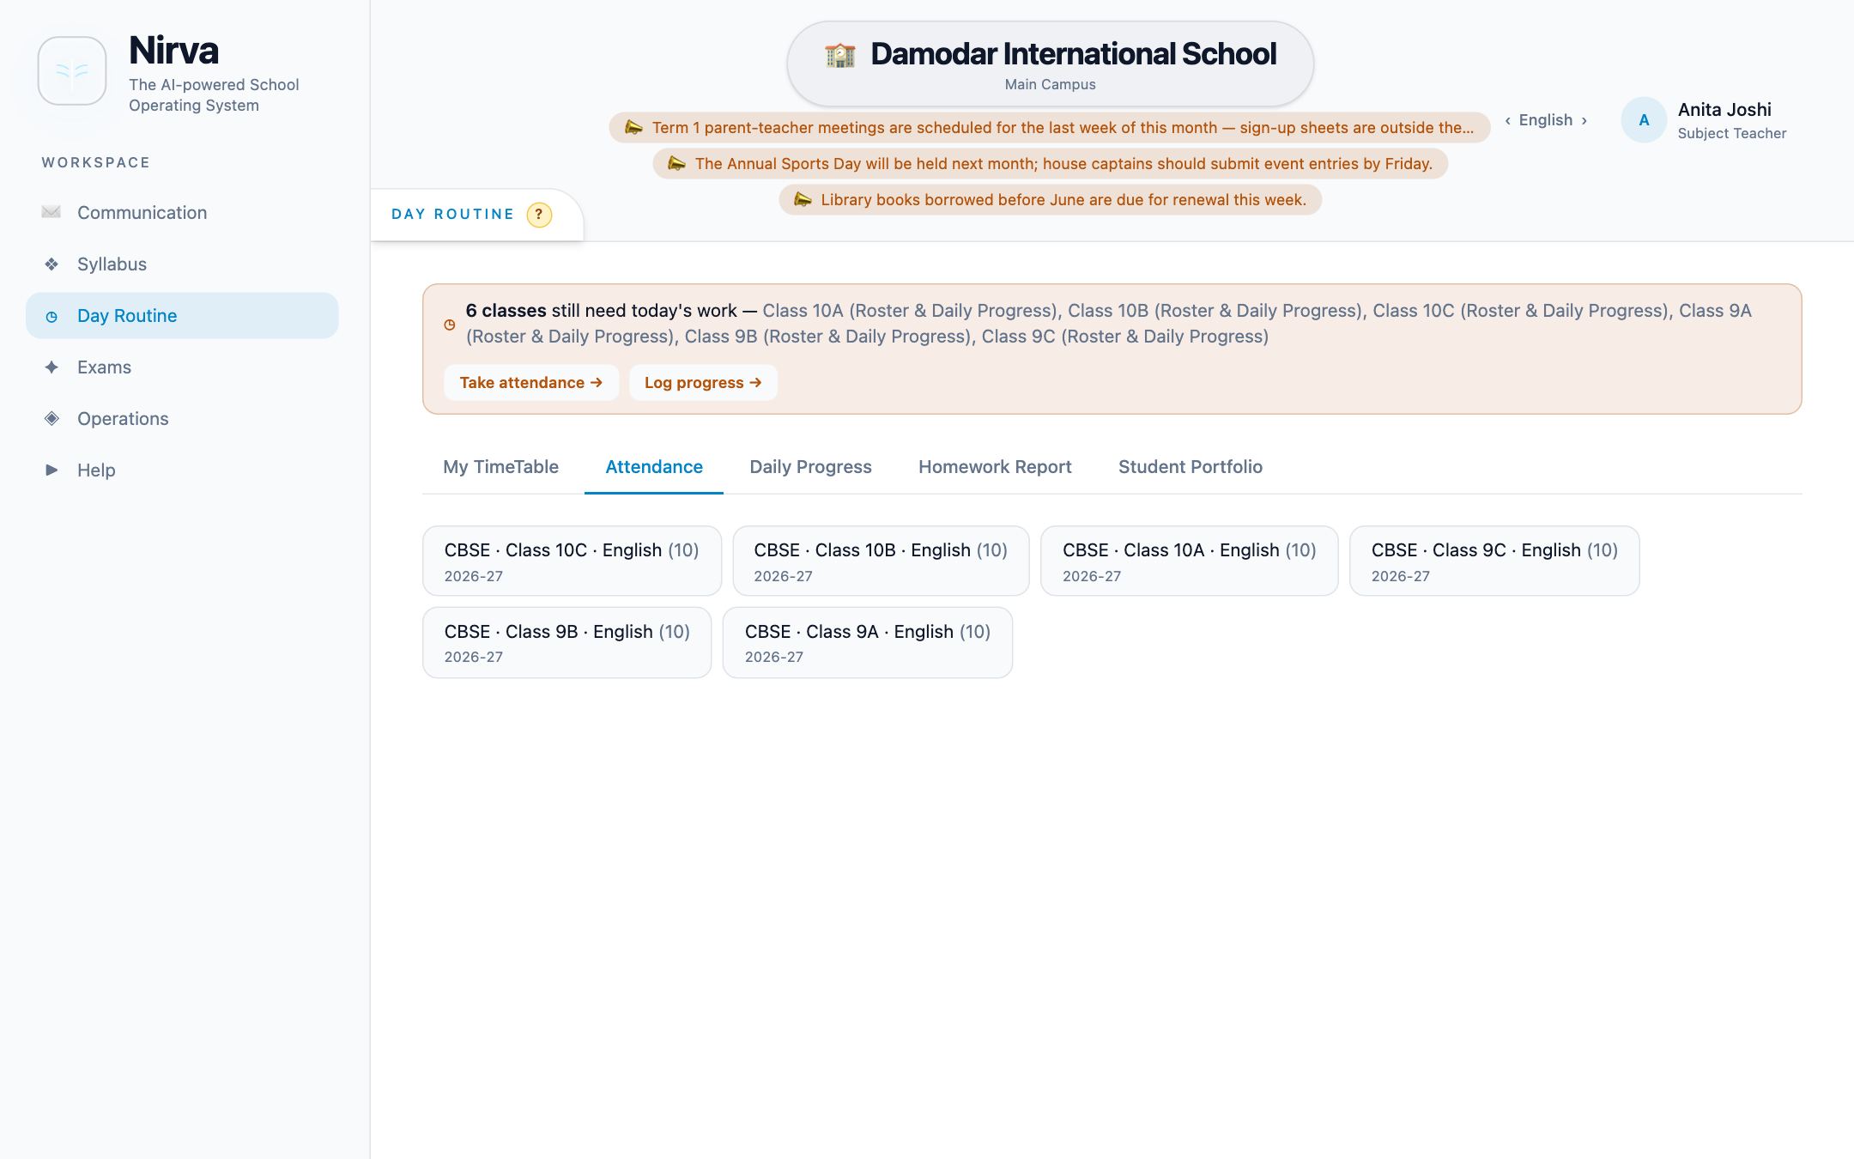Open Communication in the sidebar
The width and height of the screenshot is (1854, 1159).
pyautogui.click(x=182, y=212)
